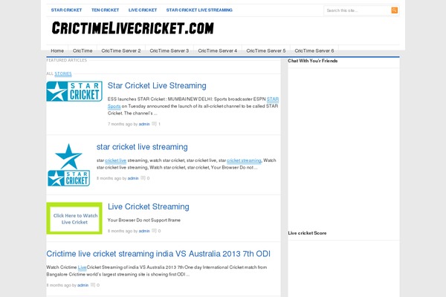The width and height of the screenshot is (446, 297).
Task: Click comment icon showing 1 comment
Action: (154, 124)
